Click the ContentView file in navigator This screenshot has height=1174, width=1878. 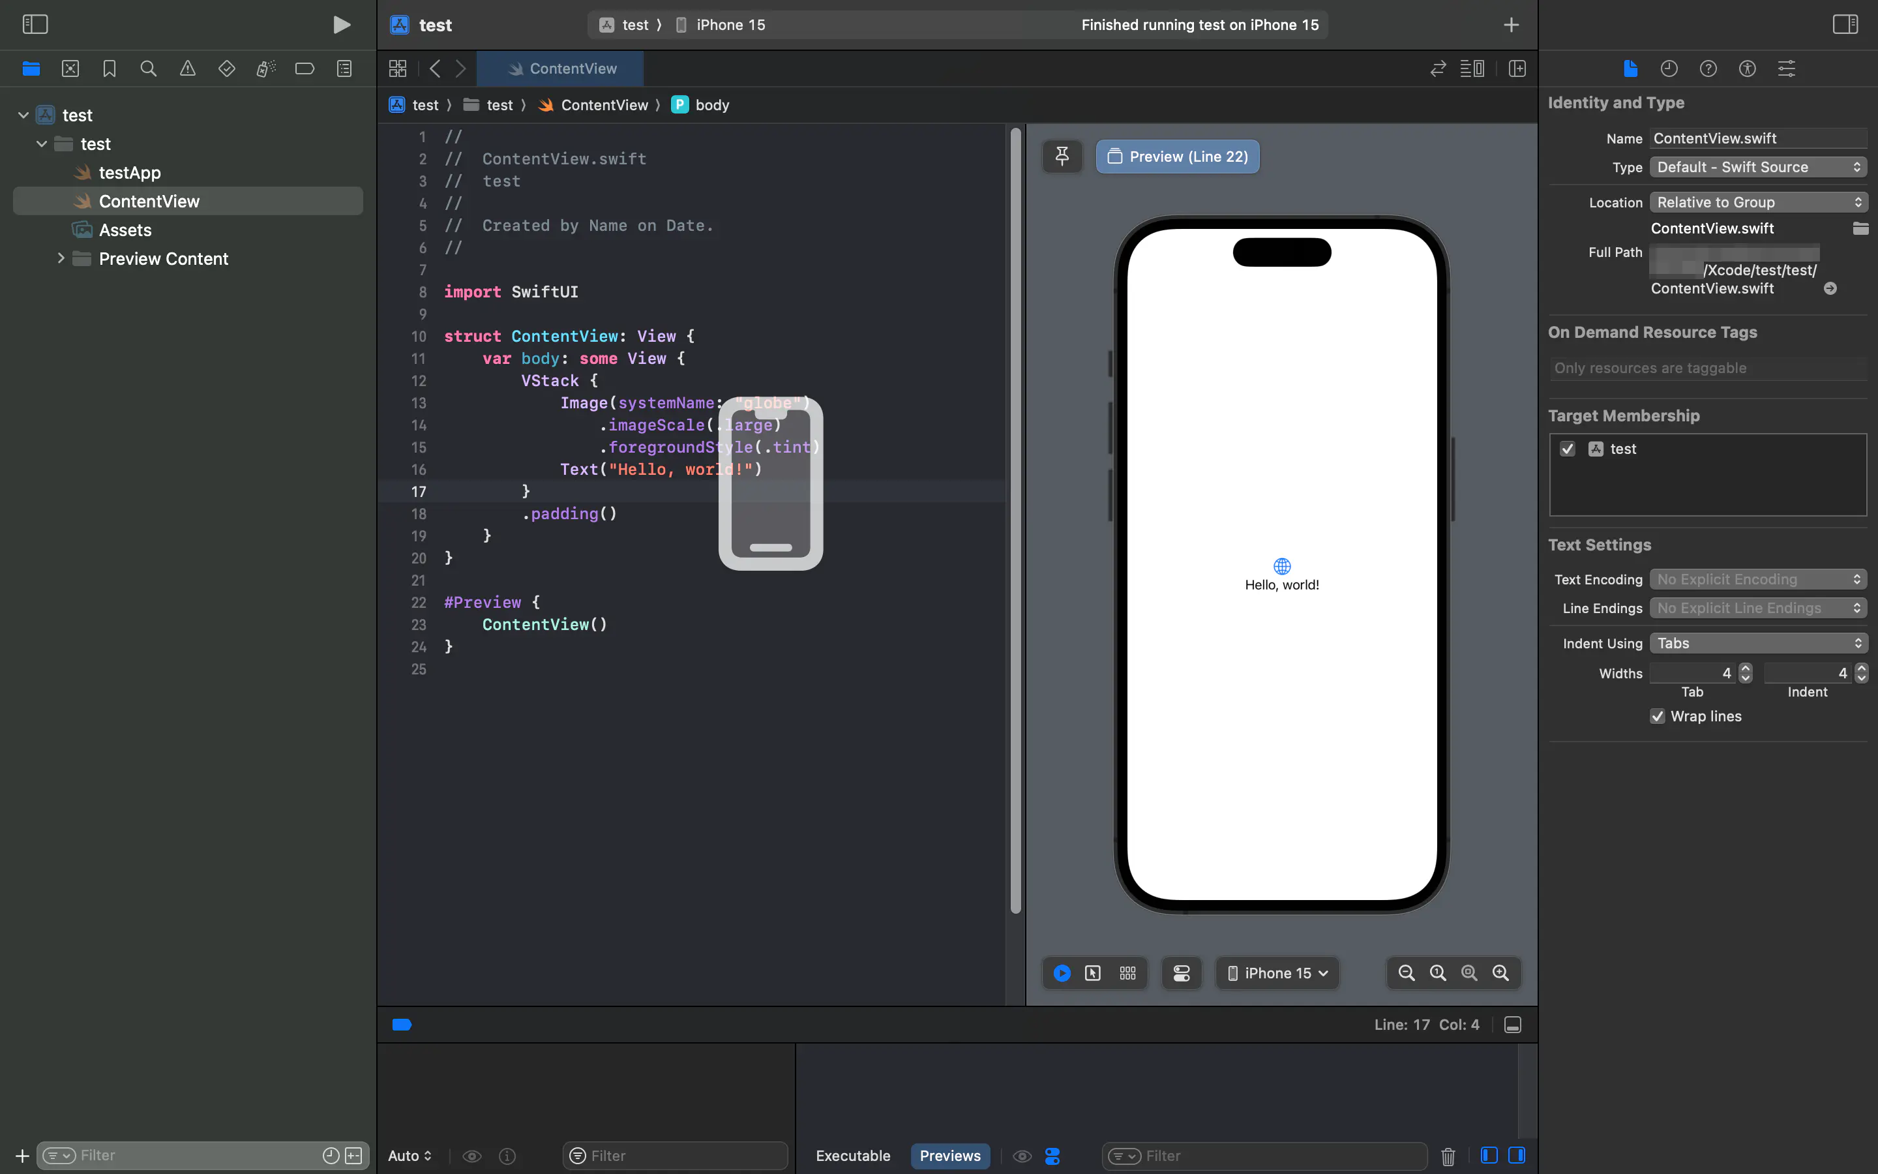[149, 200]
